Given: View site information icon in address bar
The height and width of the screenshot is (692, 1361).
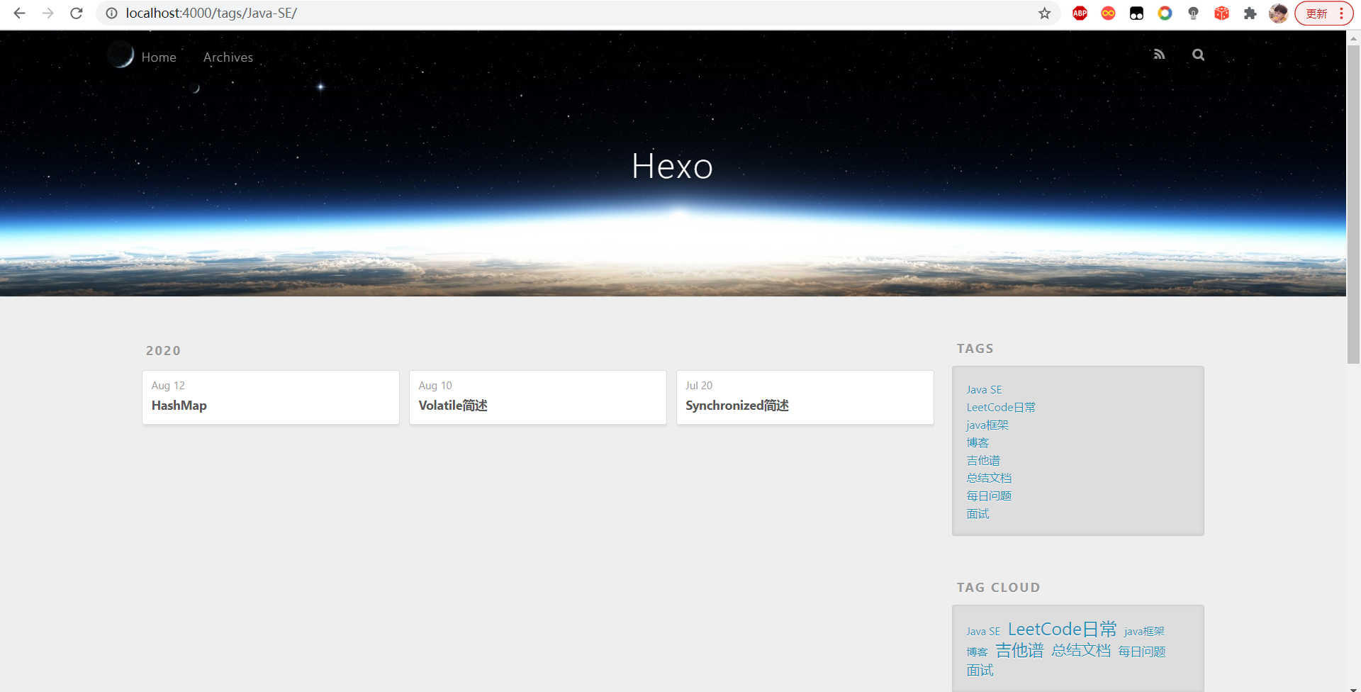Looking at the screenshot, I should click(111, 13).
